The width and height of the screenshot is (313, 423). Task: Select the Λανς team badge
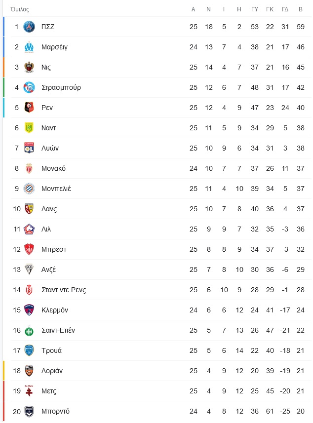[x=29, y=209]
